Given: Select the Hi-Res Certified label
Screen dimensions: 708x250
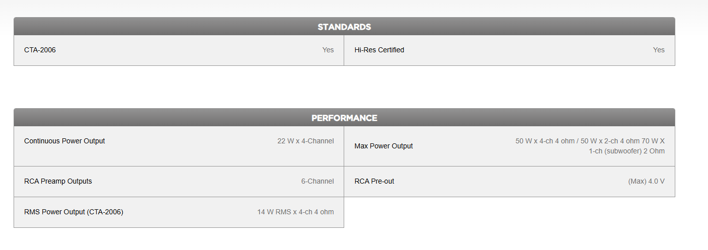Looking at the screenshot, I should point(379,50).
